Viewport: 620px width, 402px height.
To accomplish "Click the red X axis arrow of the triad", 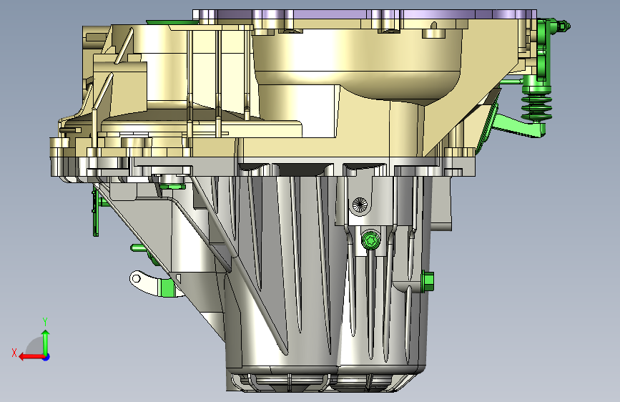I will [x=31, y=357].
